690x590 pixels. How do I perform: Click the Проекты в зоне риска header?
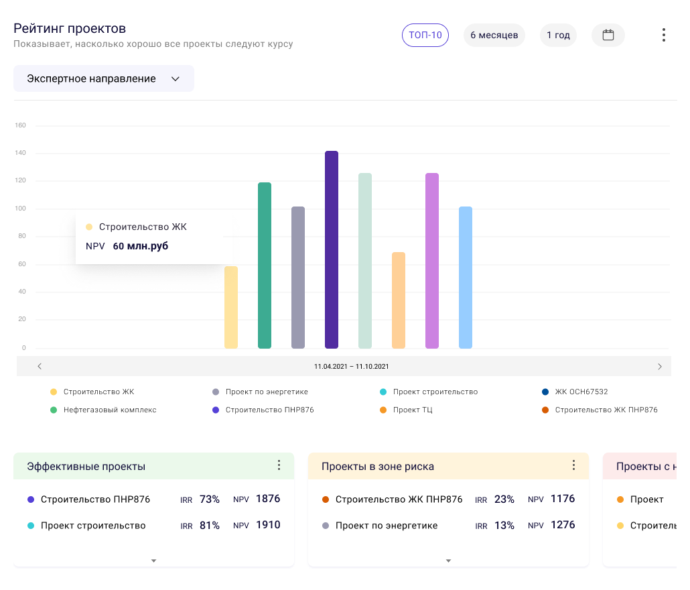click(x=448, y=466)
